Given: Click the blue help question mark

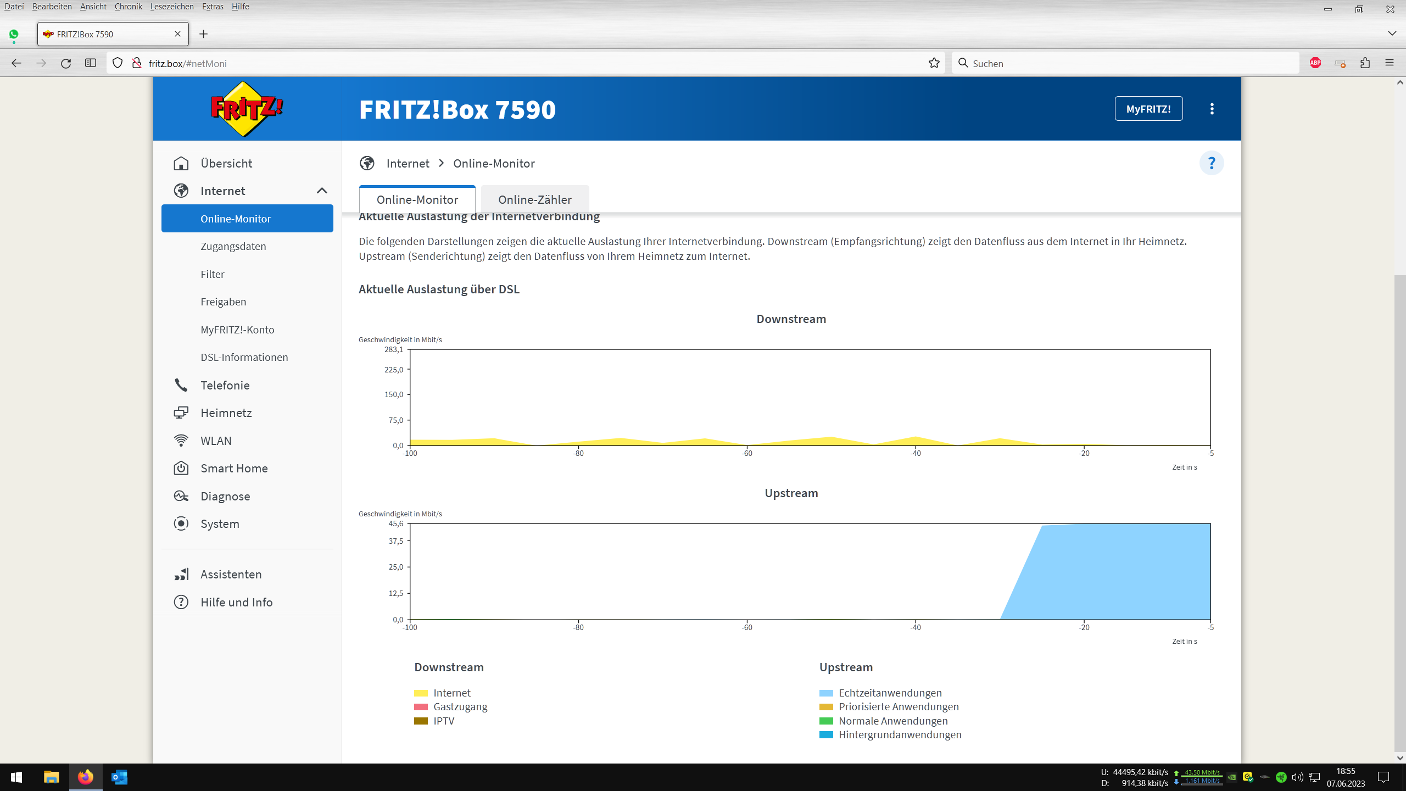Looking at the screenshot, I should point(1211,163).
